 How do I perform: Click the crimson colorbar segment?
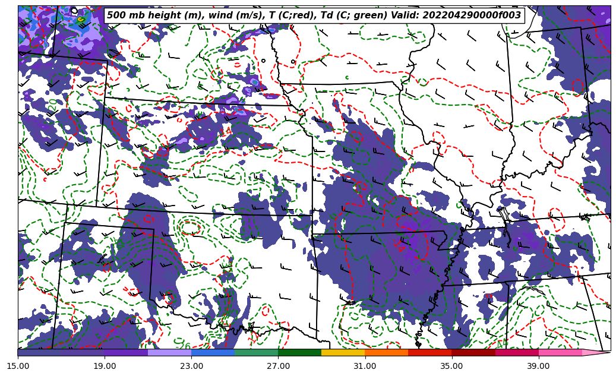(516, 352)
